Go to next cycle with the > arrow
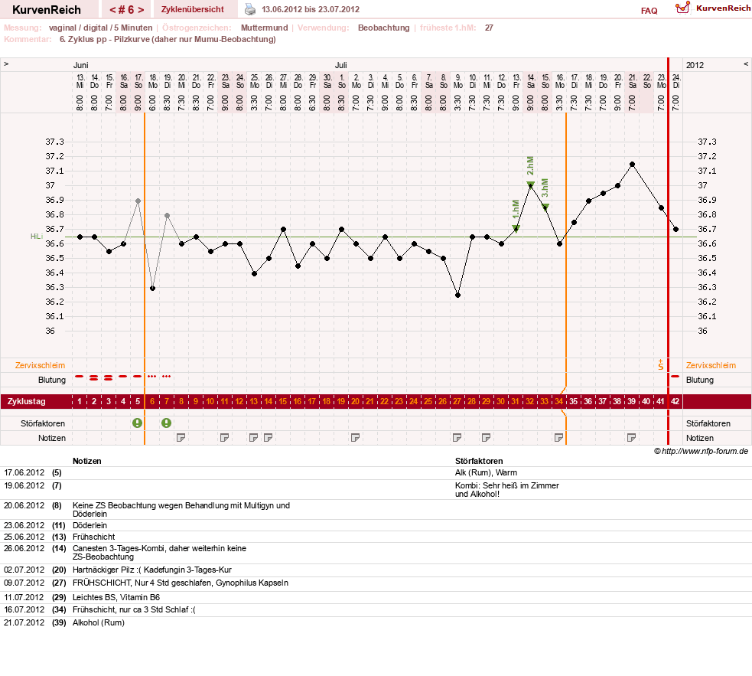 click(x=141, y=10)
